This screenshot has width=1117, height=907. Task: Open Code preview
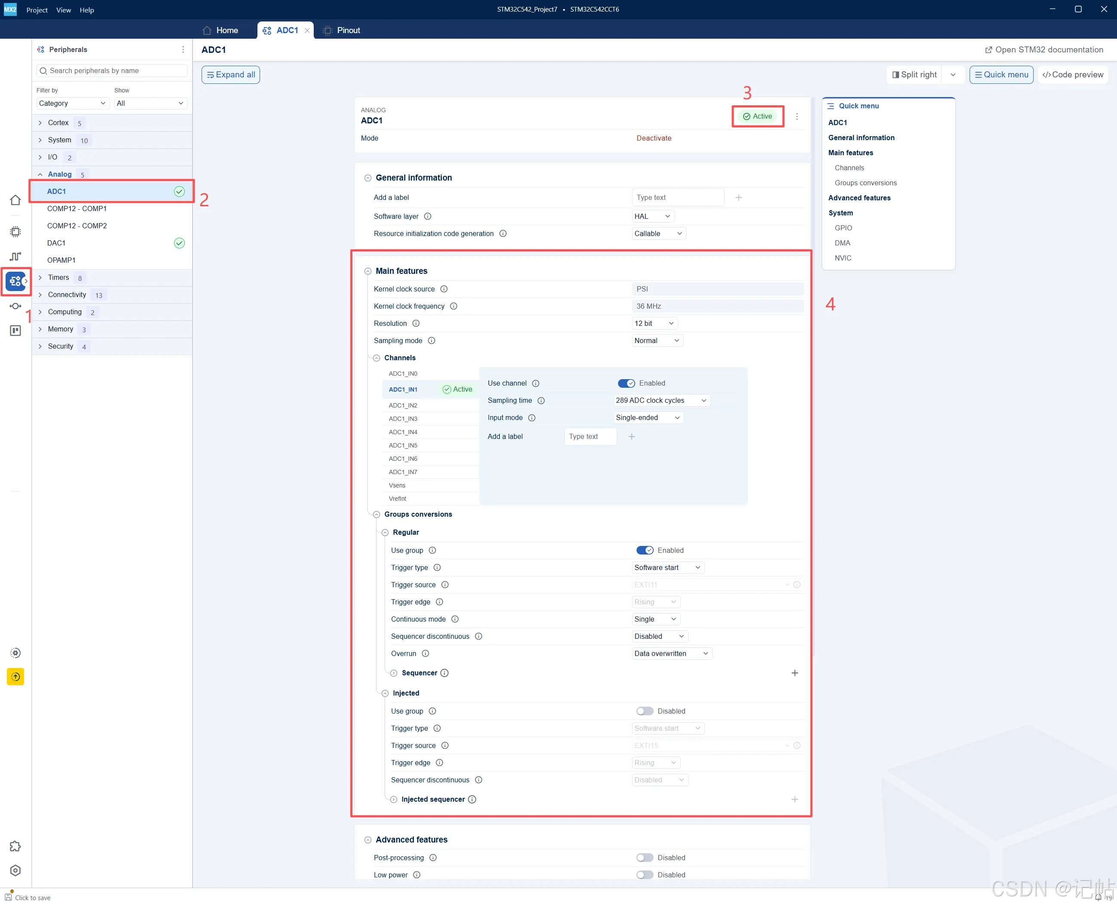pos(1073,75)
